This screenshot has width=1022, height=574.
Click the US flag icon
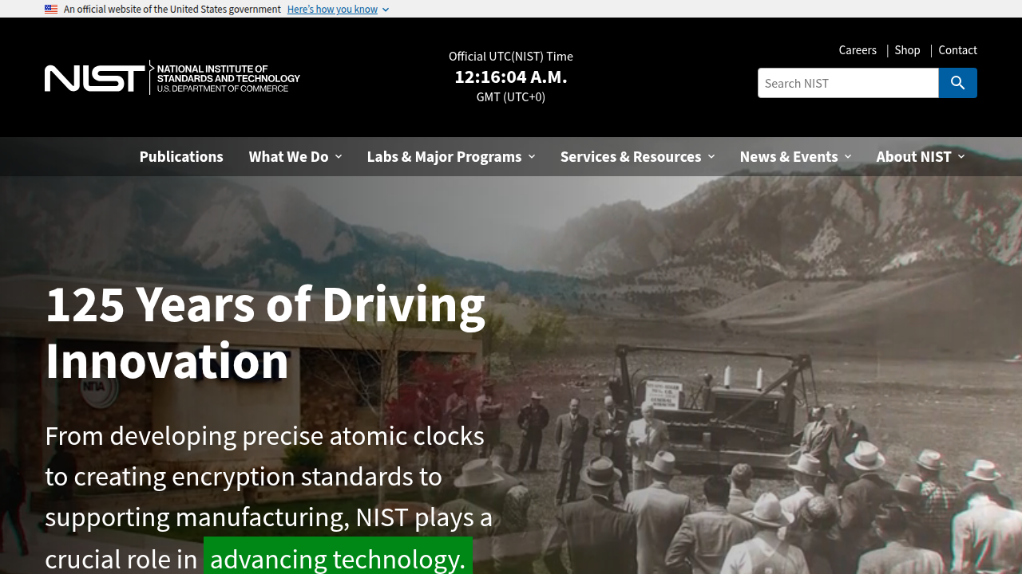(51, 10)
